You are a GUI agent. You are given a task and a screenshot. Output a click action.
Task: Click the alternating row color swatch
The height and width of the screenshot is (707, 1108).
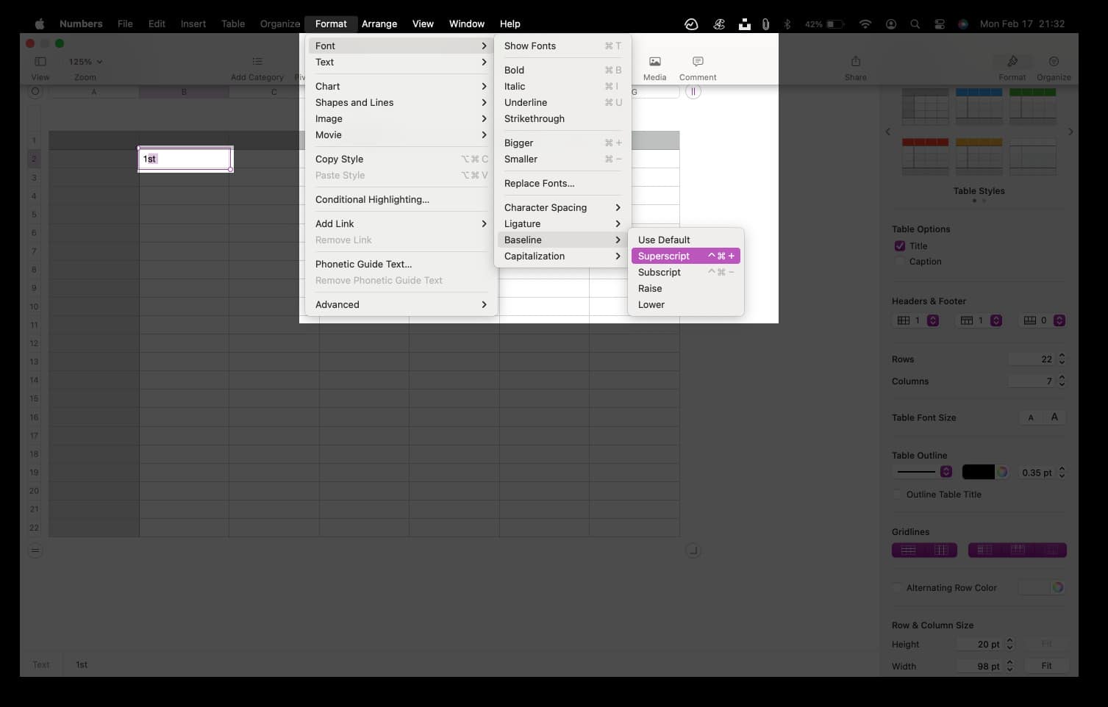1034,587
